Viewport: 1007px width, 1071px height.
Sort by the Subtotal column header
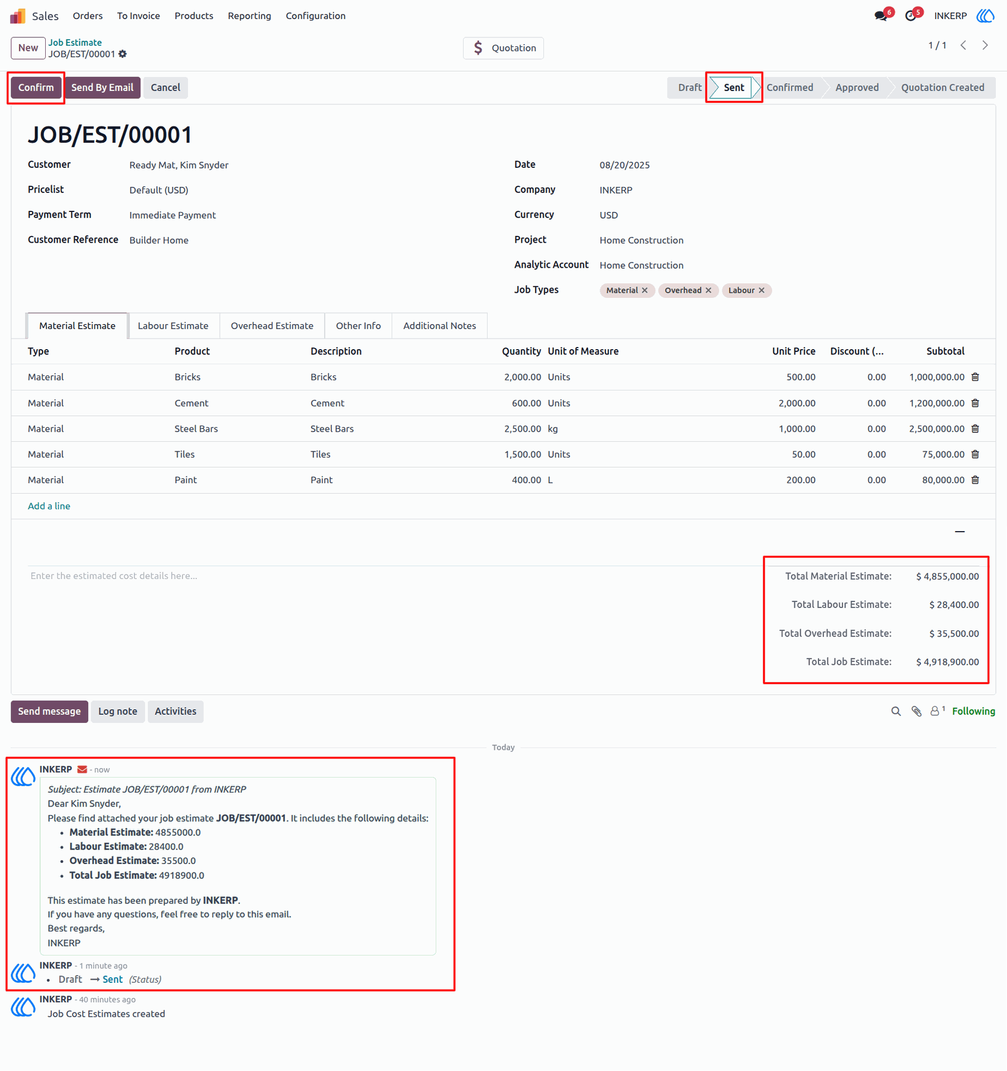[945, 351]
